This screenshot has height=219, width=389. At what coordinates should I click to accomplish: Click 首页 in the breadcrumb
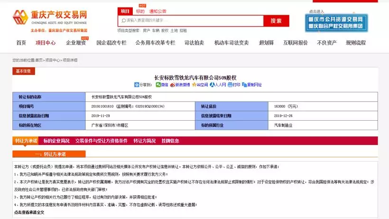tap(39, 60)
